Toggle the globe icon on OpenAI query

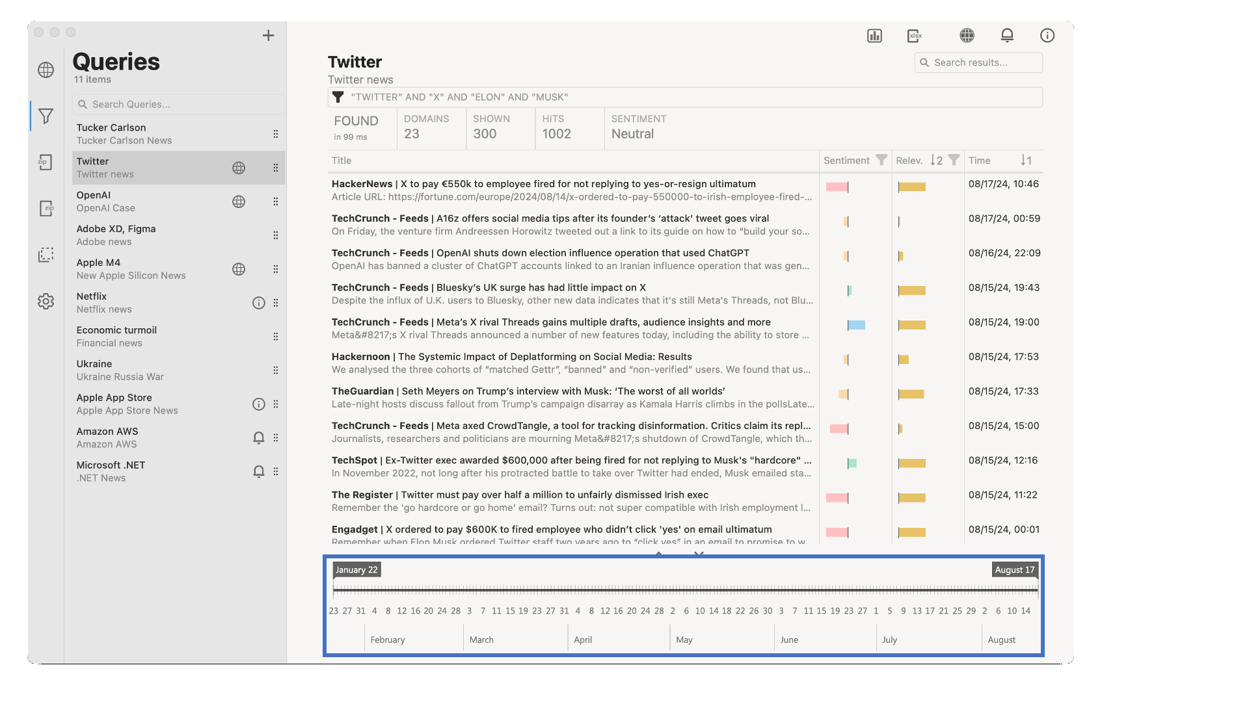pos(239,201)
